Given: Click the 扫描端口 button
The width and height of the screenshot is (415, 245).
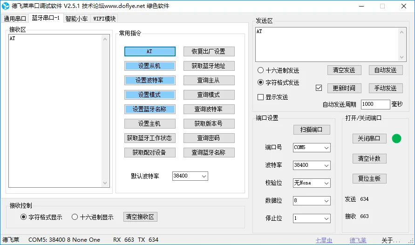Looking at the screenshot, I should (x=312, y=129).
